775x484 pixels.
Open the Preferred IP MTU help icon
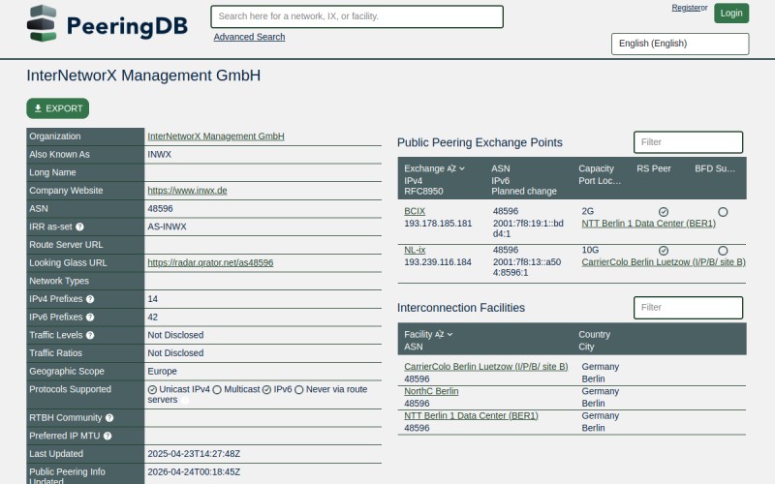(x=108, y=437)
